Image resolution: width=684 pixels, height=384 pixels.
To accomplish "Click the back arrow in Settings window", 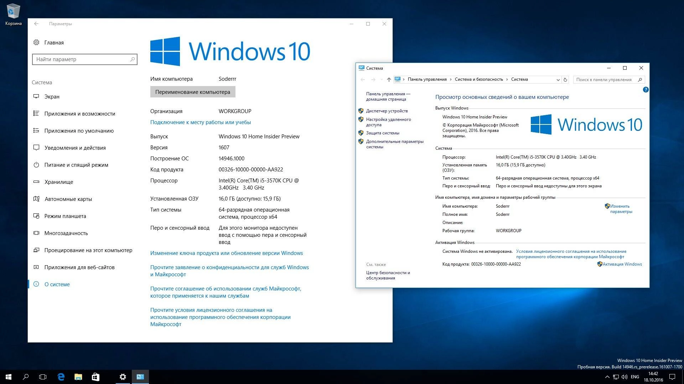I will coord(36,24).
